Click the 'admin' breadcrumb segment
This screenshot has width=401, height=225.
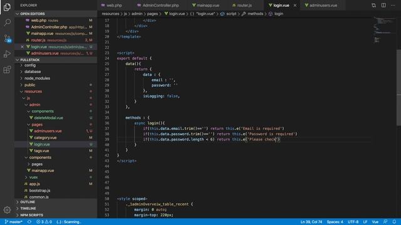coord(137,14)
